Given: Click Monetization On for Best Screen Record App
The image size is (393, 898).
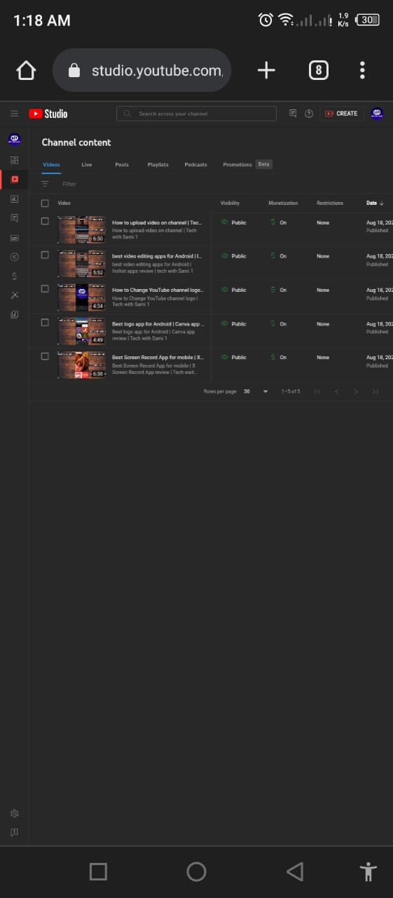Looking at the screenshot, I should point(279,357).
